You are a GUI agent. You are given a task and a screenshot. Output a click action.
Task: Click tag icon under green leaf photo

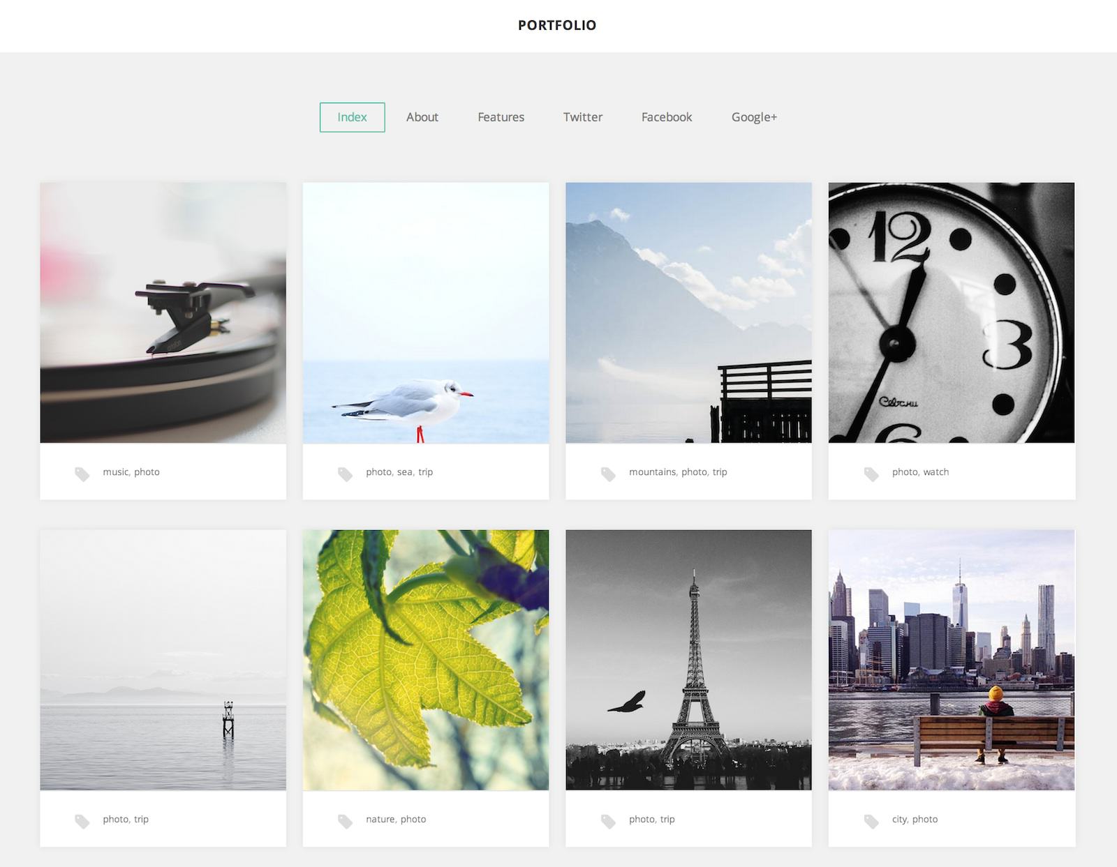[x=345, y=822]
